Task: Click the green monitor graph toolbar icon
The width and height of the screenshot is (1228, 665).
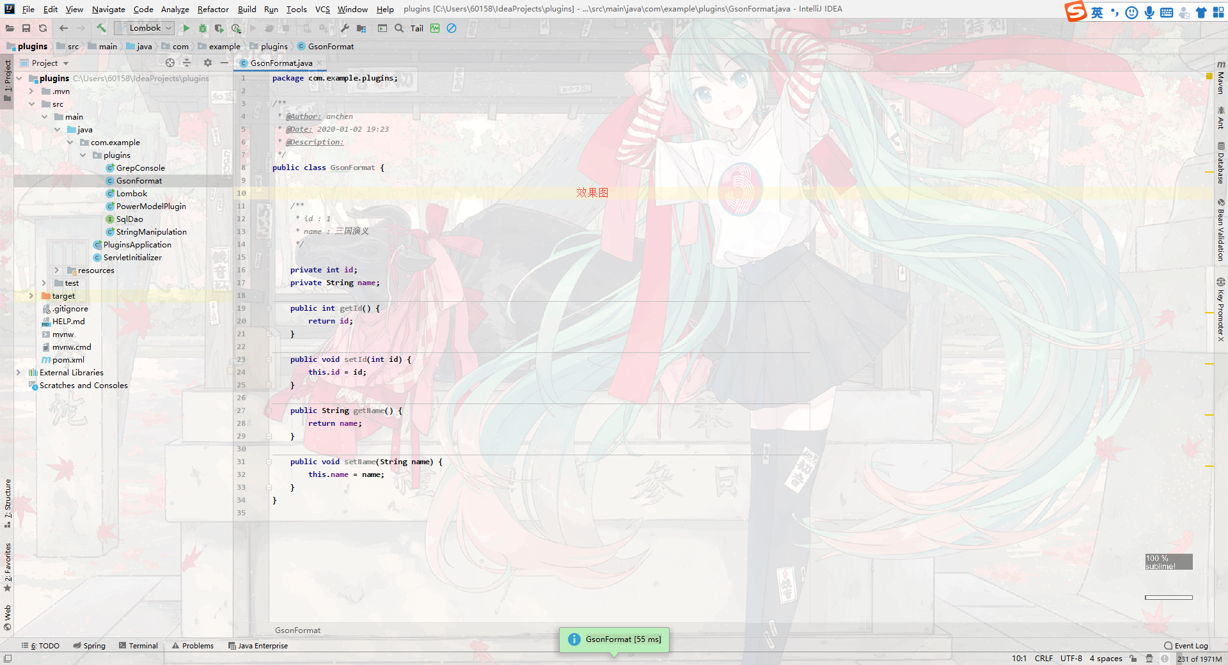Action: [435, 28]
